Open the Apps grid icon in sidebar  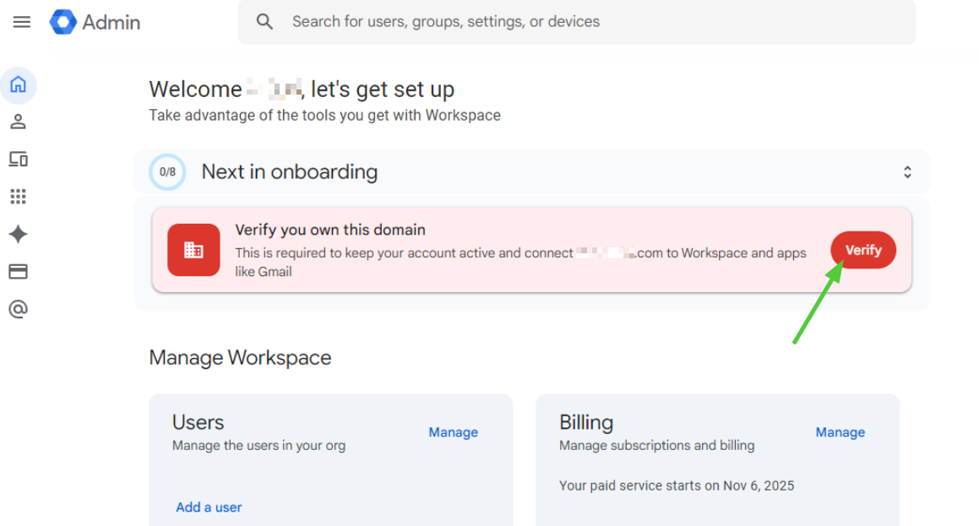point(19,197)
